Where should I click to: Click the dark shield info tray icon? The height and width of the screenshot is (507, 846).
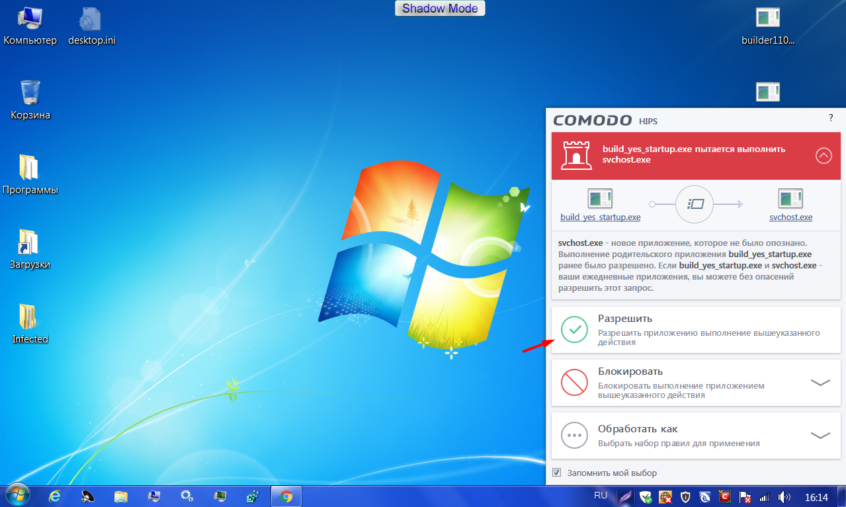[x=686, y=496]
